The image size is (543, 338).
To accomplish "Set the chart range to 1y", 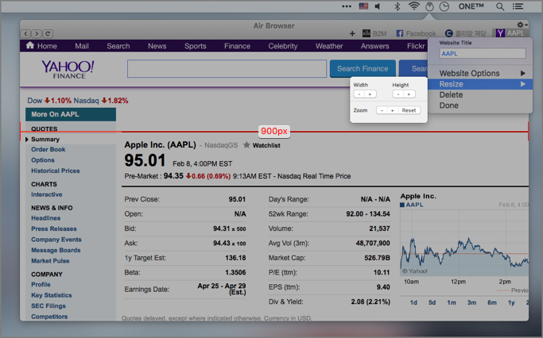I will 511,302.
